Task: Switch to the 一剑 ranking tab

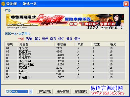Action: pyautogui.click(x=21, y=39)
